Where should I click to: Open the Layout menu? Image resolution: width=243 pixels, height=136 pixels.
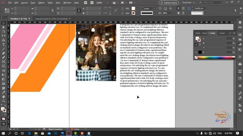[24, 3]
